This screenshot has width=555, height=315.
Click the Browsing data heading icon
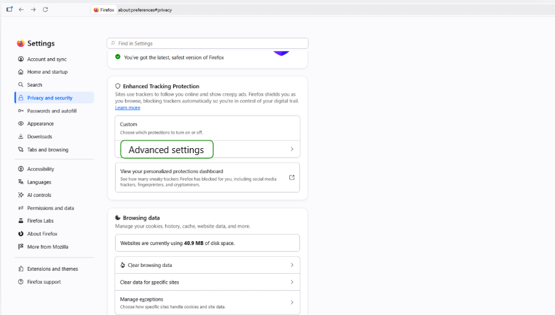click(118, 217)
